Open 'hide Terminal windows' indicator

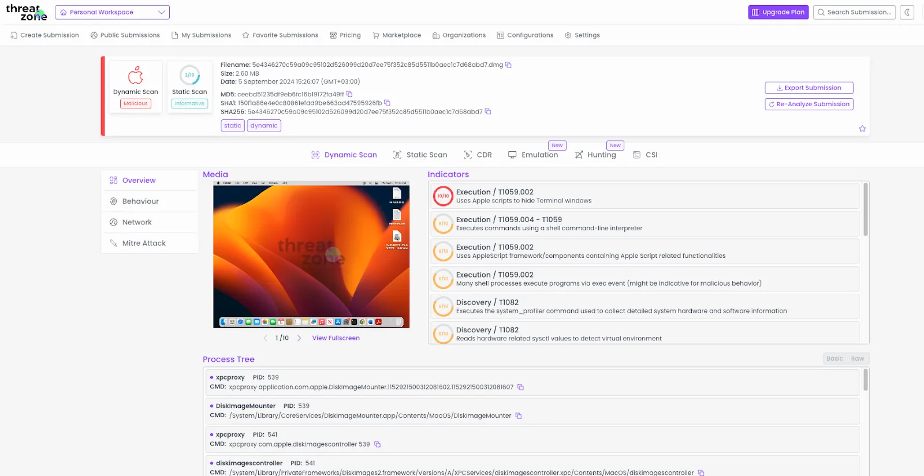pos(645,196)
